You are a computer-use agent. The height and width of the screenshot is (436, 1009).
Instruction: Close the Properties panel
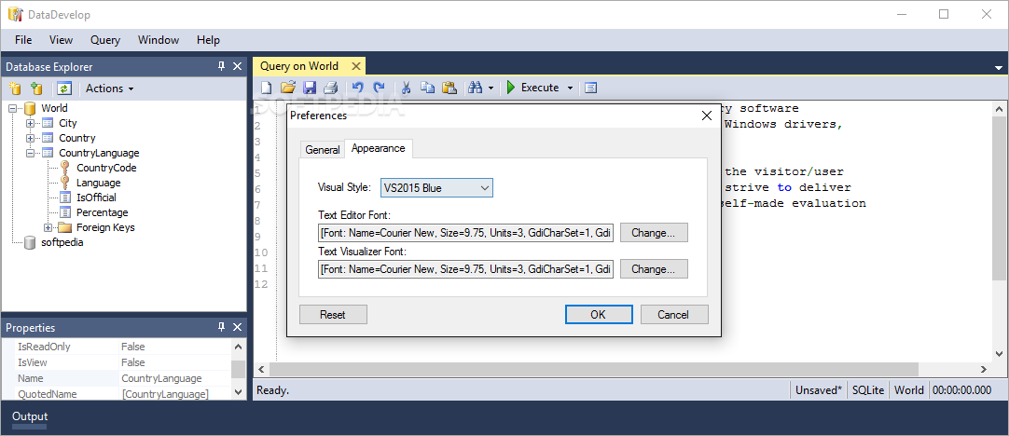coord(237,327)
